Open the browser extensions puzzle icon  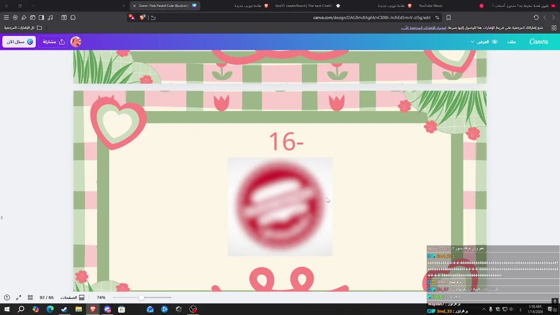[x=73, y=17]
